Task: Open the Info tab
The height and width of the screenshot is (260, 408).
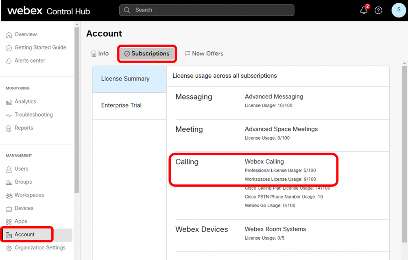Action: point(100,54)
